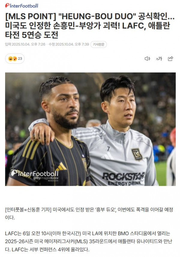180x257 pixels.
Task: Click the reporter byline 인터풋볼=신동훈 기자
Action: click(x=28, y=210)
